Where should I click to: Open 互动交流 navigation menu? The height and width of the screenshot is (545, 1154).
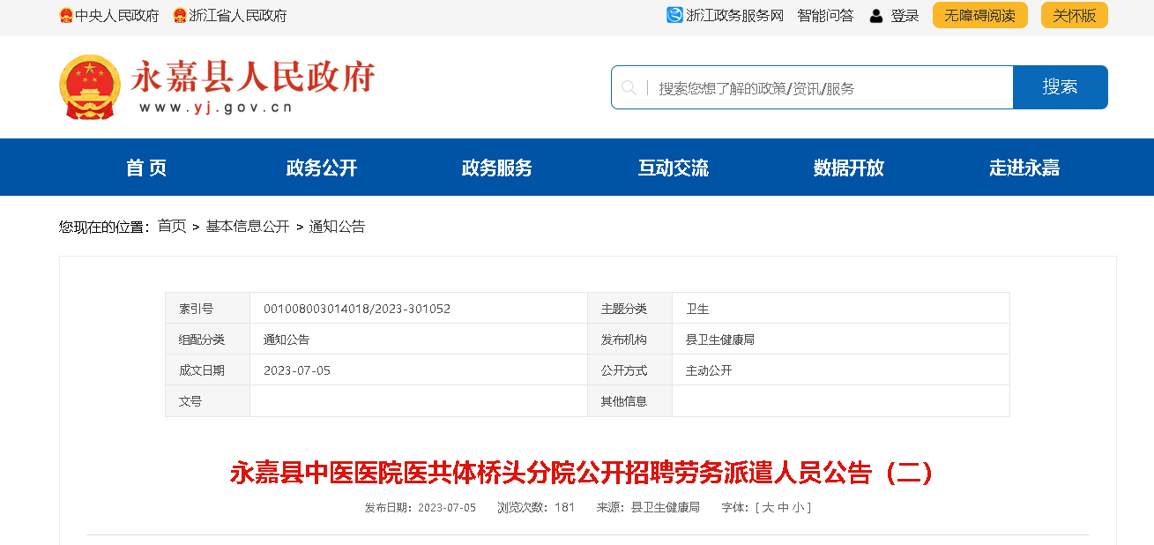pos(674,168)
